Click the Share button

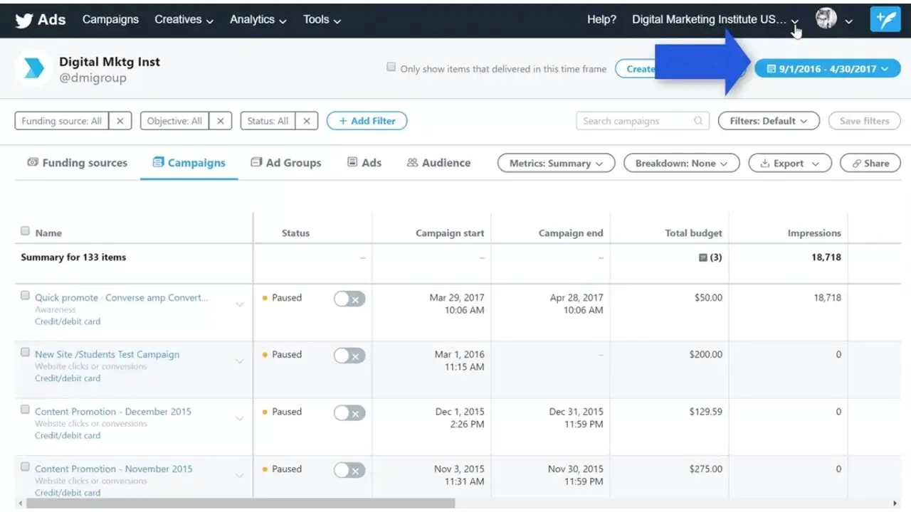click(x=870, y=163)
